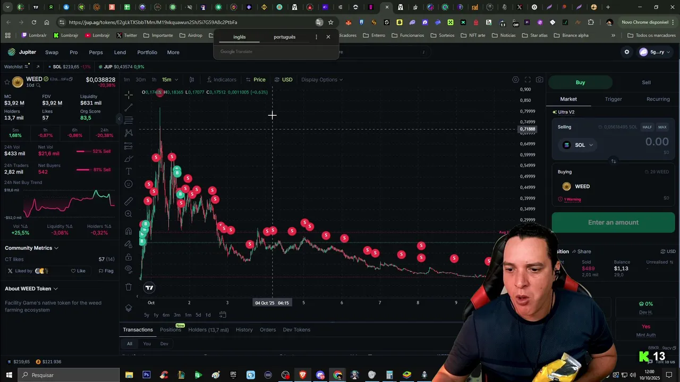Open the emoji icons tool
The image size is (680, 382).
pyautogui.click(x=129, y=184)
